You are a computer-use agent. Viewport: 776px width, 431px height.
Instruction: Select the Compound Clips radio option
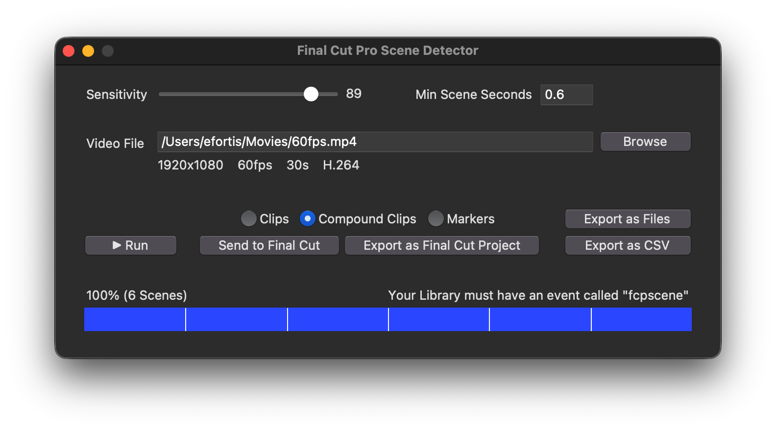tap(307, 218)
